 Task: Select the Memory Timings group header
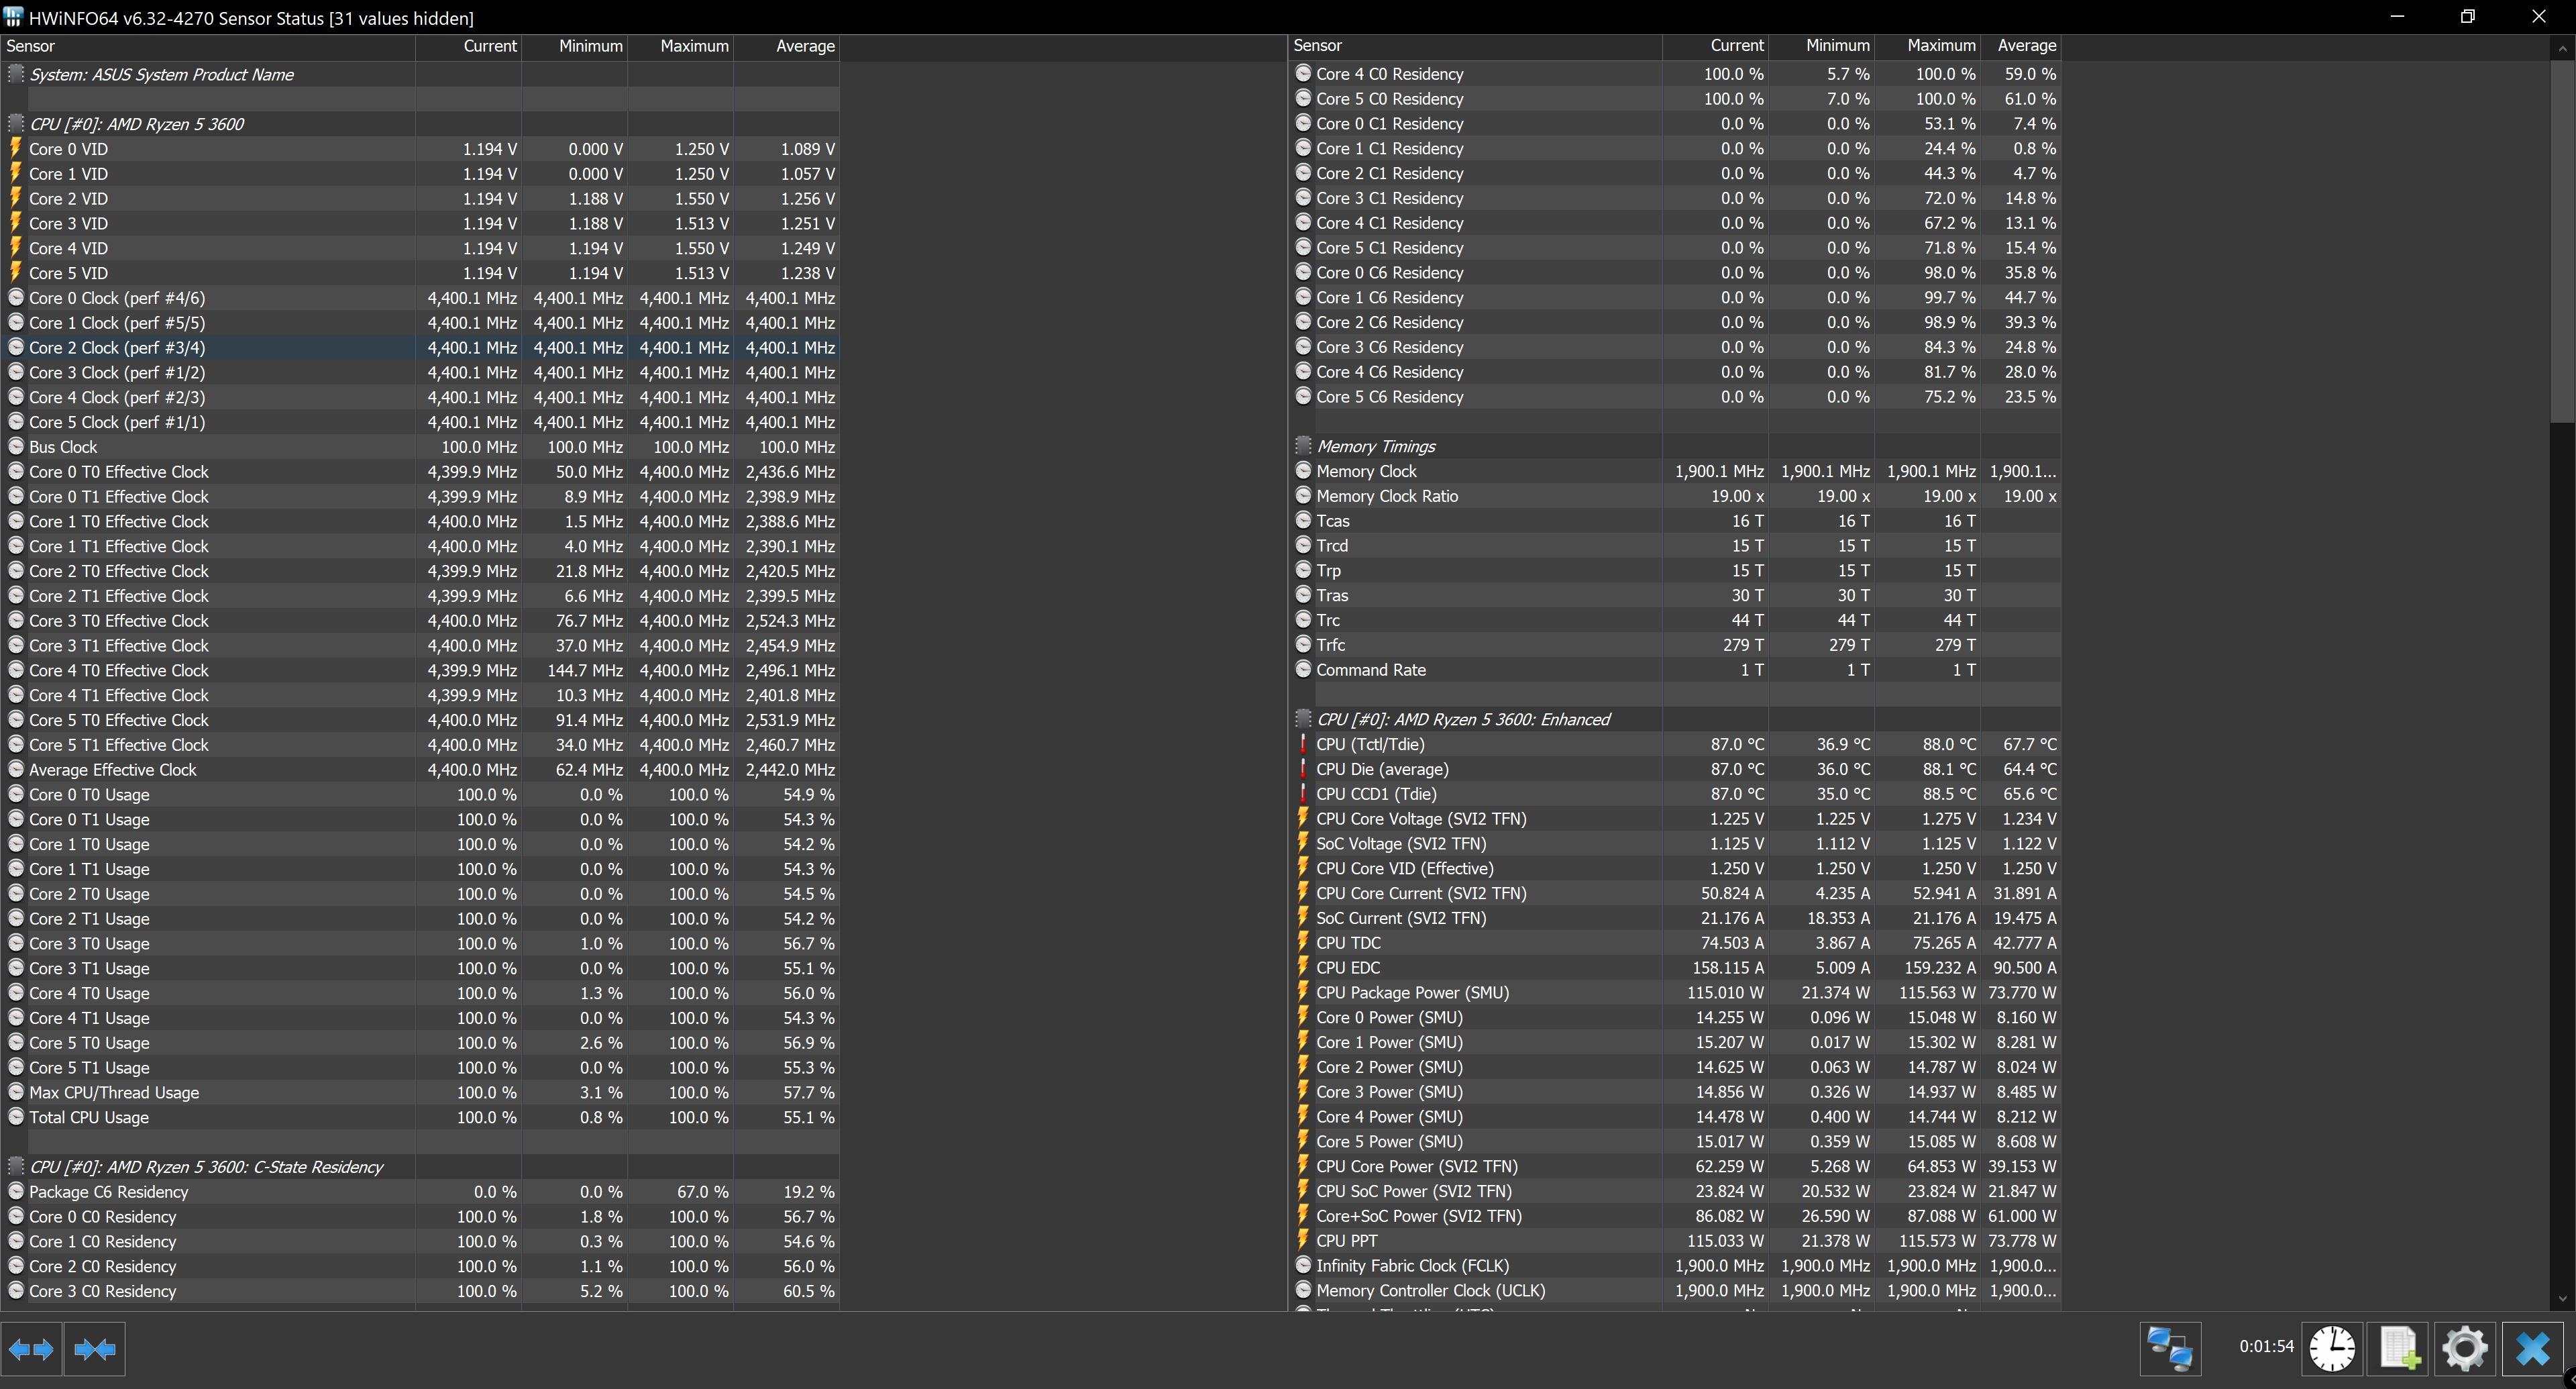[1675, 446]
